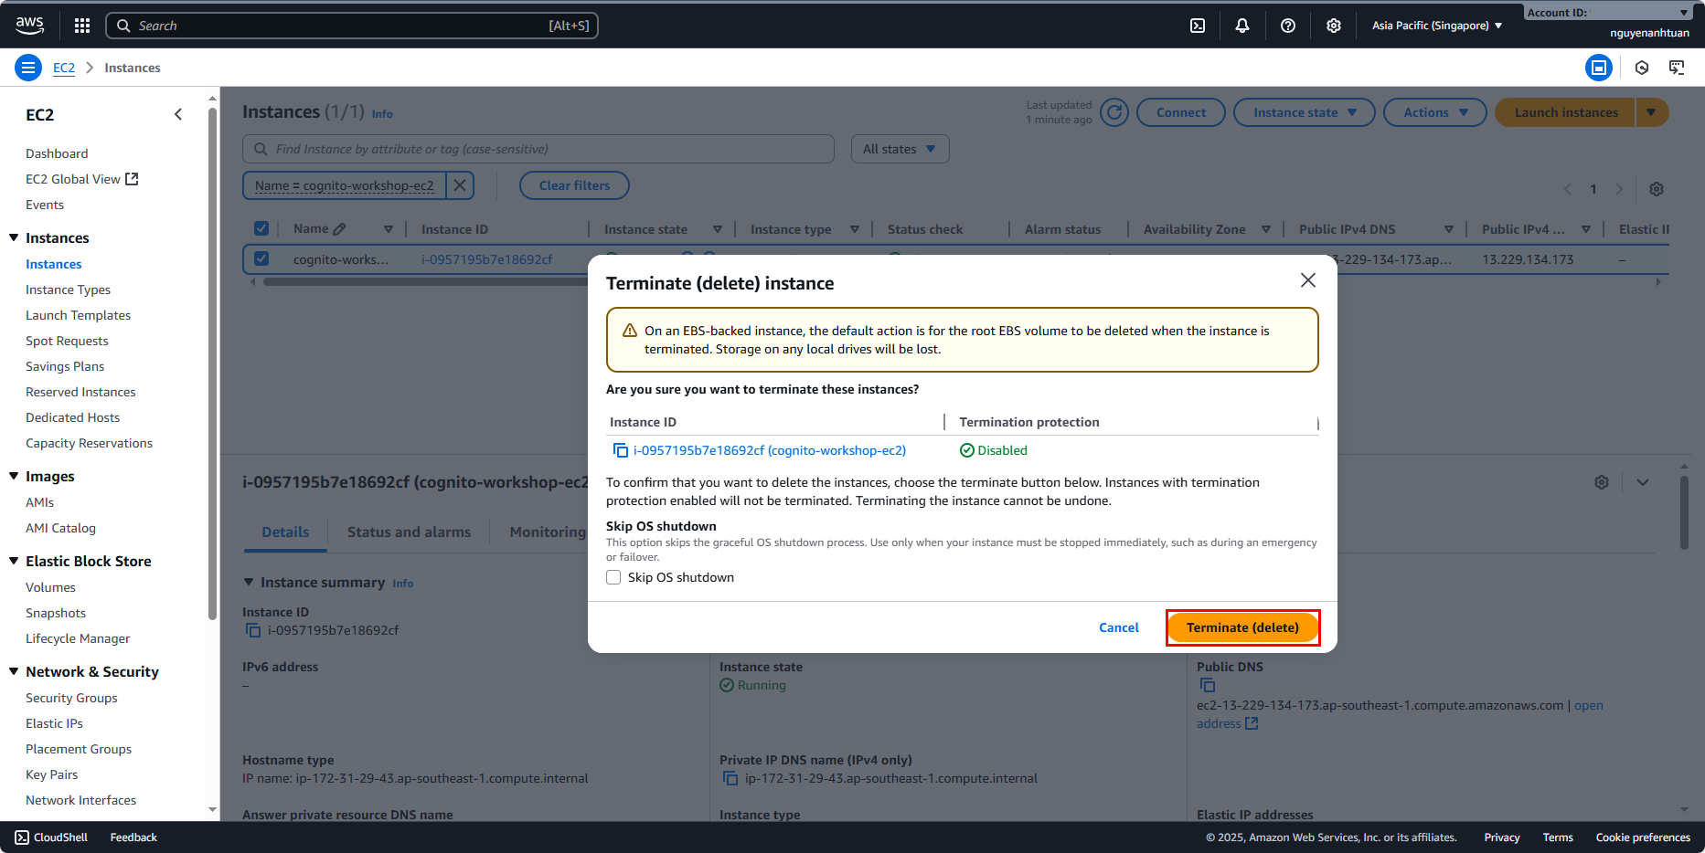Copy instance ID in the terminate dialog
The width and height of the screenshot is (1705, 853).
(x=621, y=450)
